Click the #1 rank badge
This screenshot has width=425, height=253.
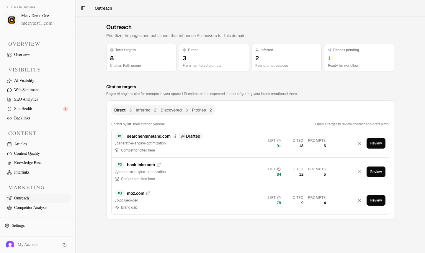tap(120, 136)
